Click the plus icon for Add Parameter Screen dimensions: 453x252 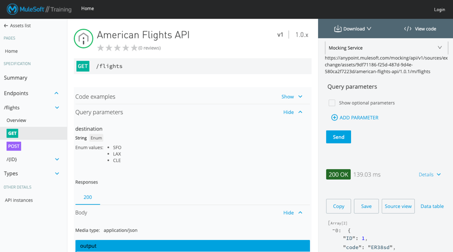coord(334,117)
